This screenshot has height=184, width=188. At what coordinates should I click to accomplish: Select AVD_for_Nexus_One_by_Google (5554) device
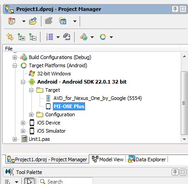point(97,98)
